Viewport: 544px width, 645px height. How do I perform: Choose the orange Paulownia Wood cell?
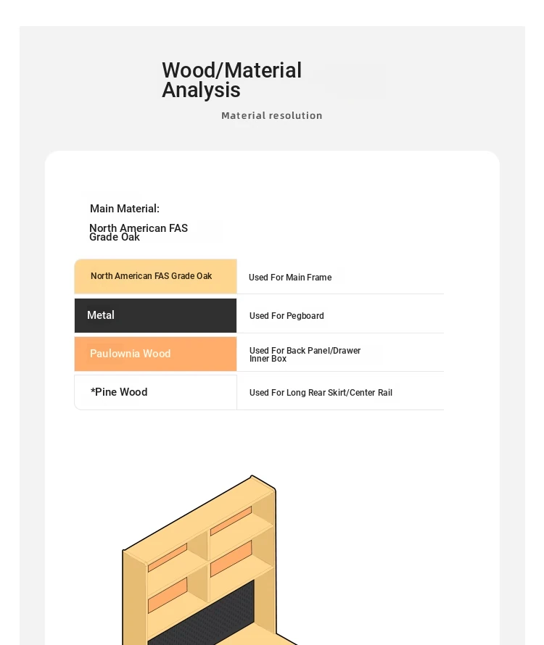[155, 354]
